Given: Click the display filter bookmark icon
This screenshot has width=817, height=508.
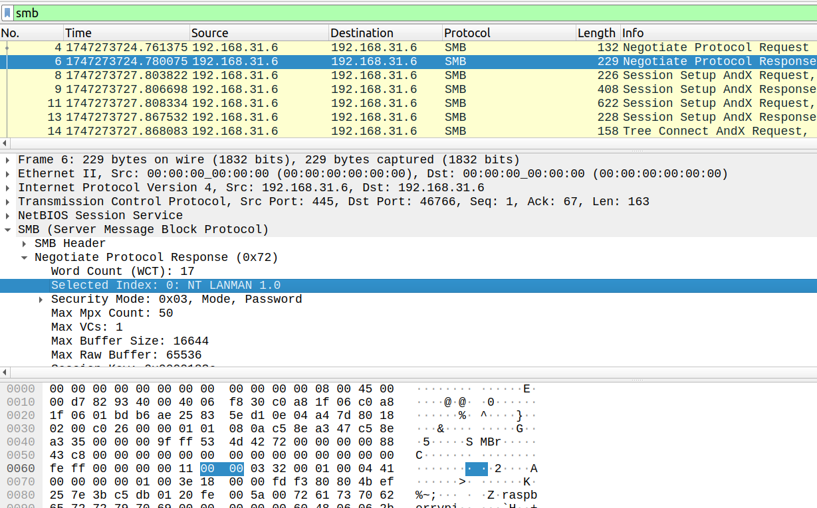Looking at the screenshot, I should coord(7,13).
